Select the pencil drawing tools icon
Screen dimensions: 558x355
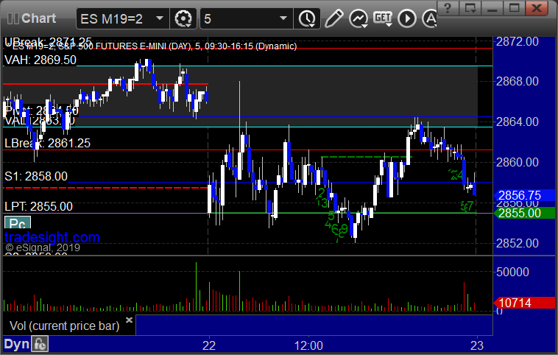tap(333, 18)
